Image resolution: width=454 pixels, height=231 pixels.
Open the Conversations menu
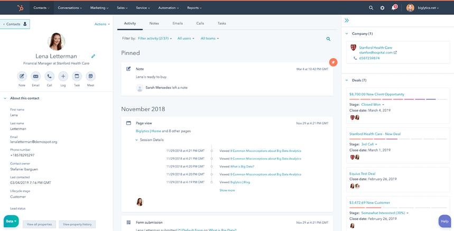click(x=70, y=8)
